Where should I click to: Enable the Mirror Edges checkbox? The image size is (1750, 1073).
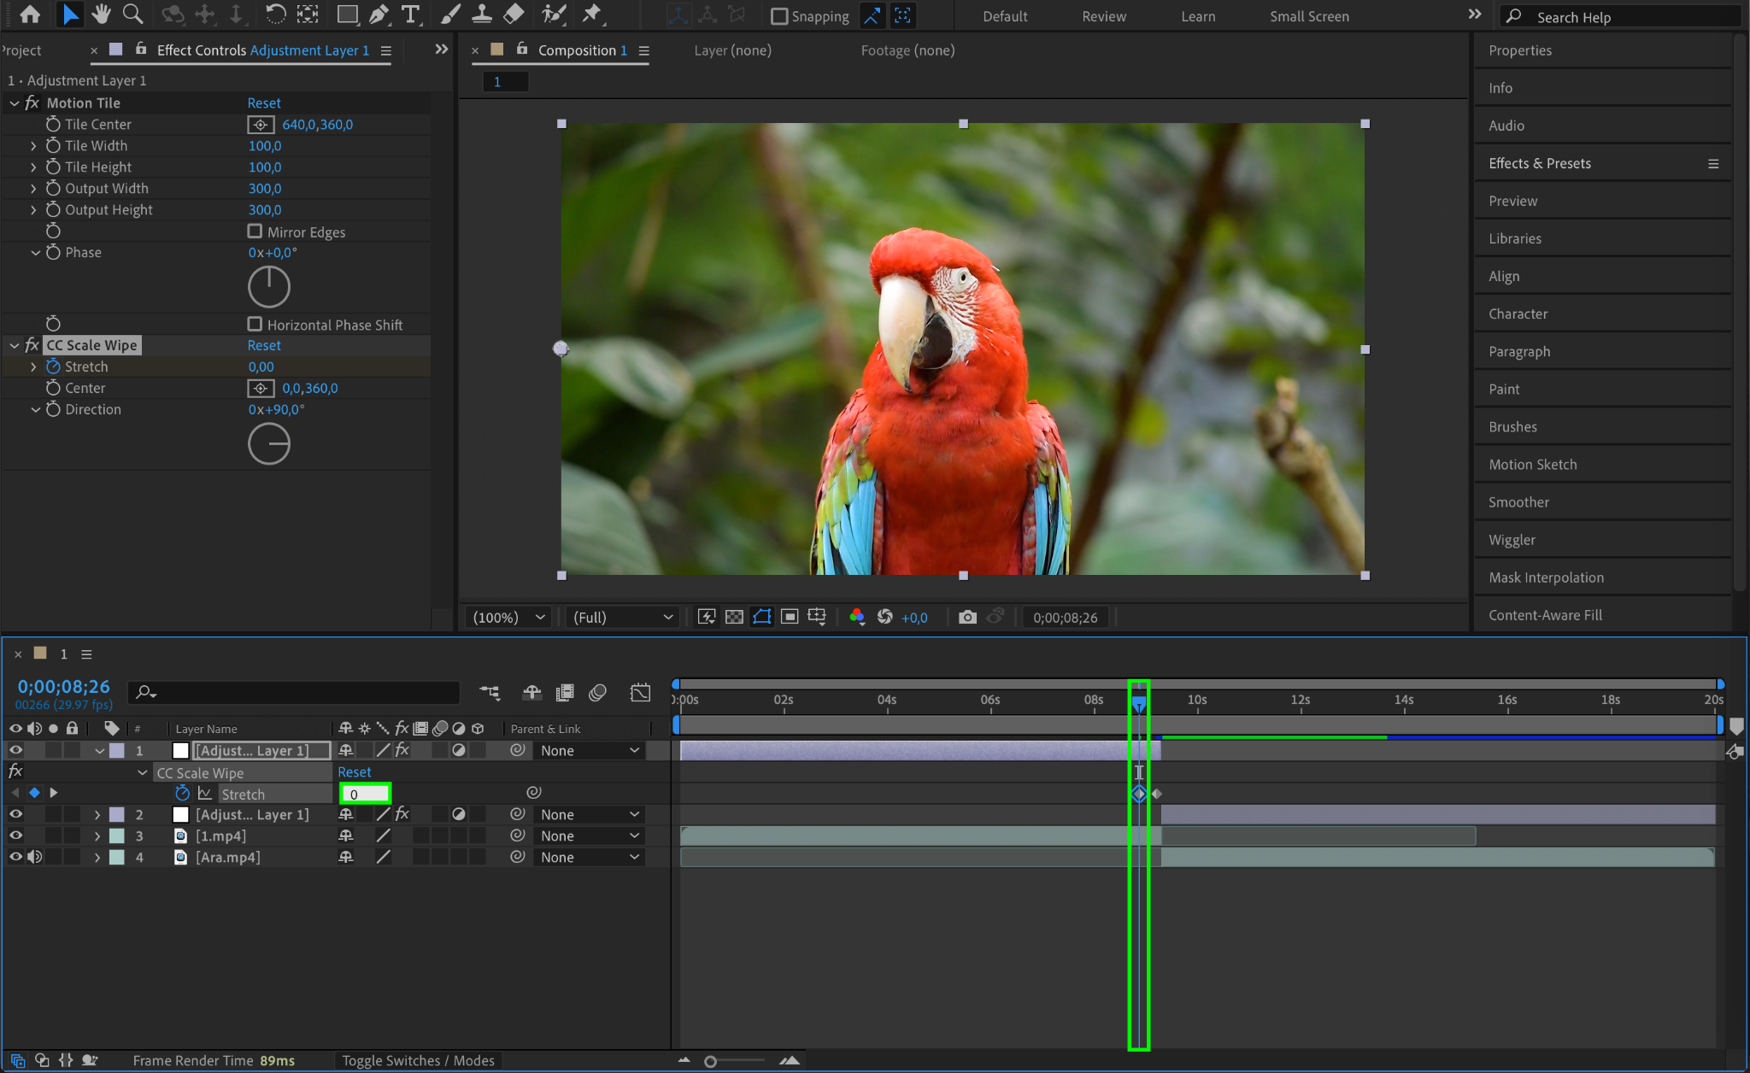tap(255, 232)
